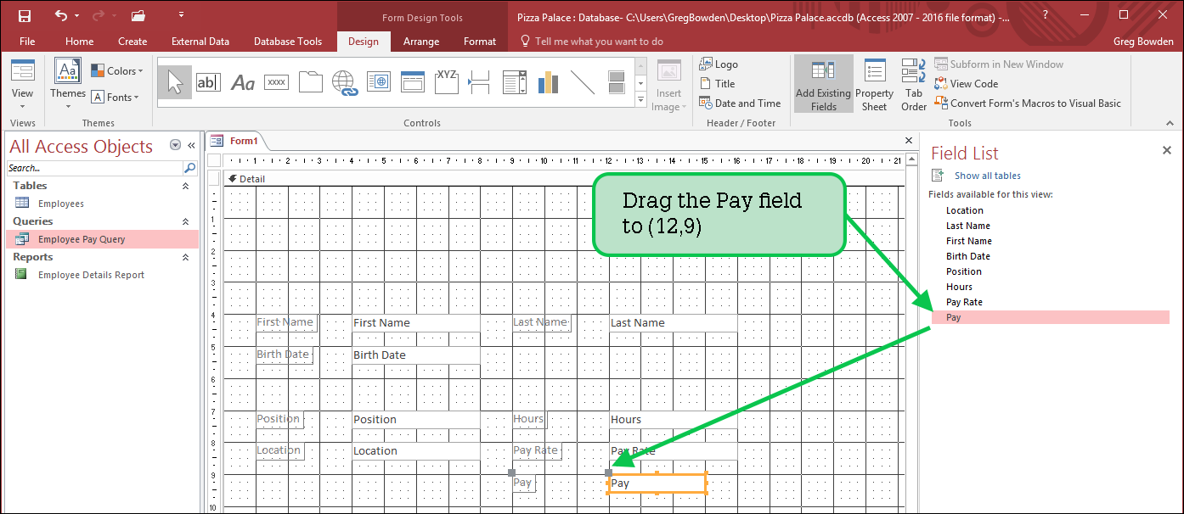Select the Pay text box on form
The width and height of the screenshot is (1184, 514).
point(657,483)
